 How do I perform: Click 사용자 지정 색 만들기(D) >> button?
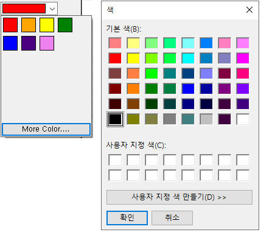pyautogui.click(x=179, y=197)
